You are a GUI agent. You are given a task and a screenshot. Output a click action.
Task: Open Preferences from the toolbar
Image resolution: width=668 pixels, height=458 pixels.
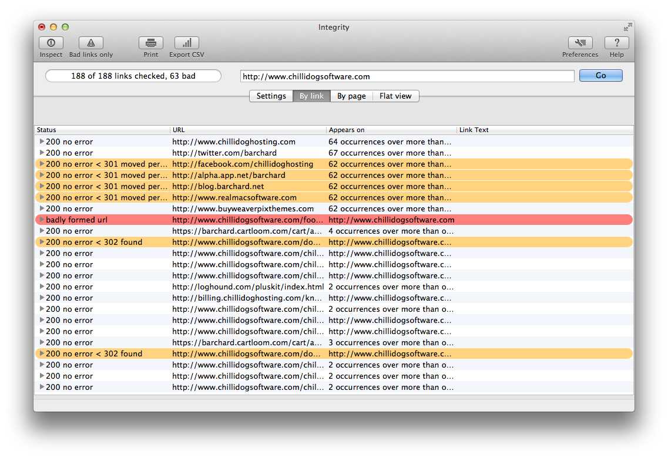580,43
